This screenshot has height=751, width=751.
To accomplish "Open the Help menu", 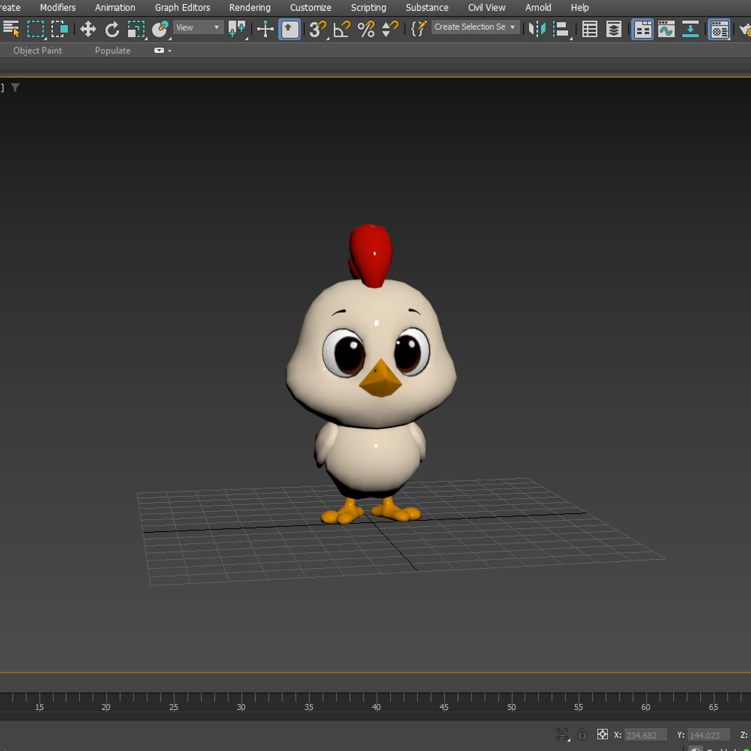I will [x=579, y=8].
